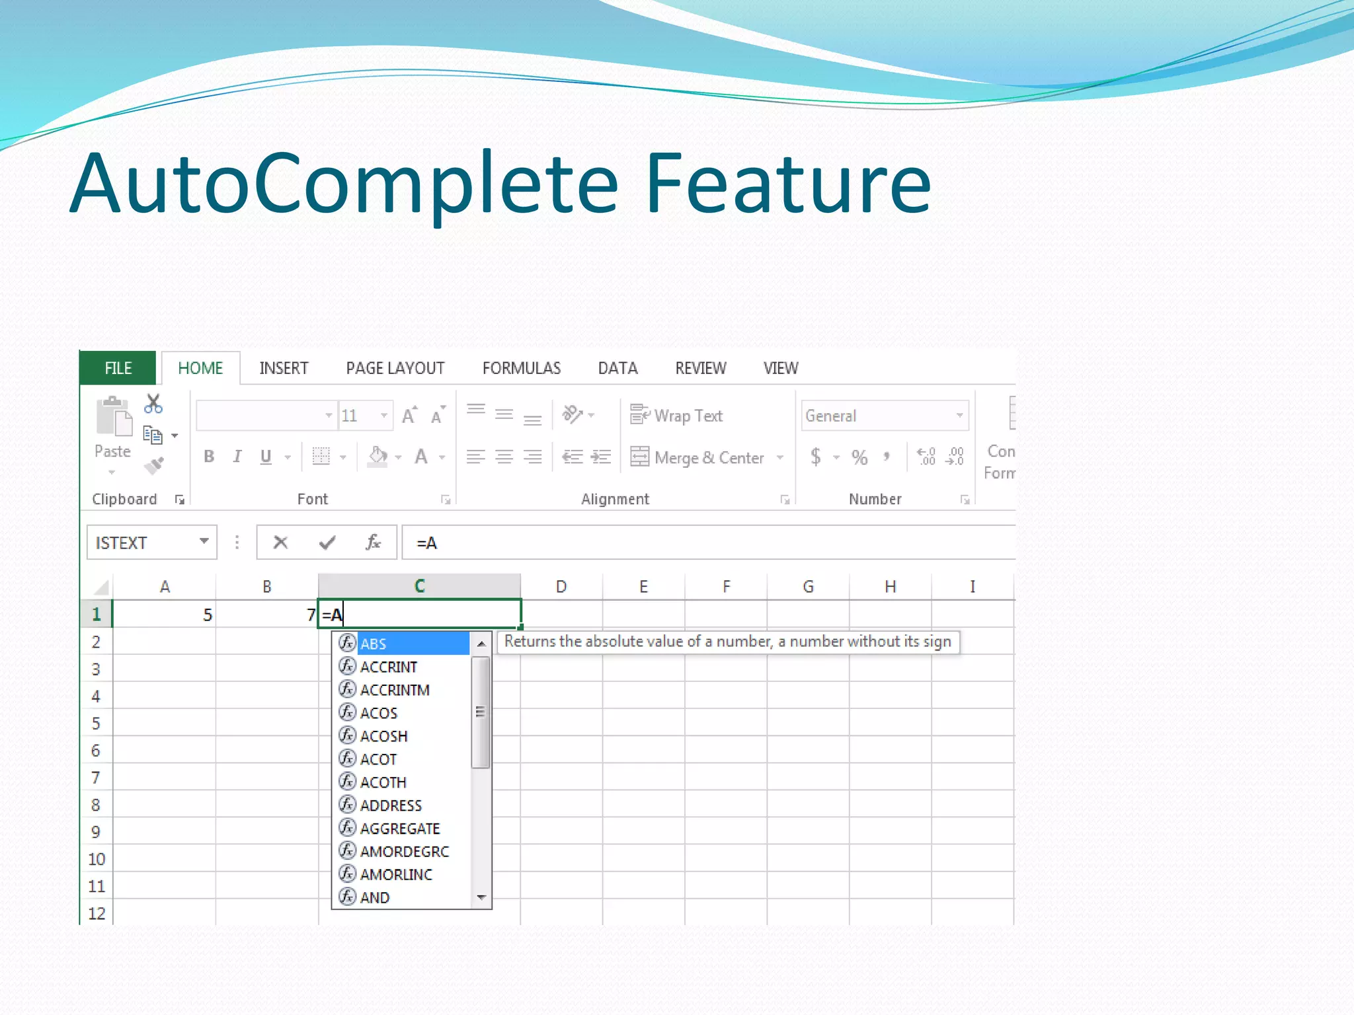Switch to HOME tab
Screen dimensions: 1354x1015
pos(200,368)
